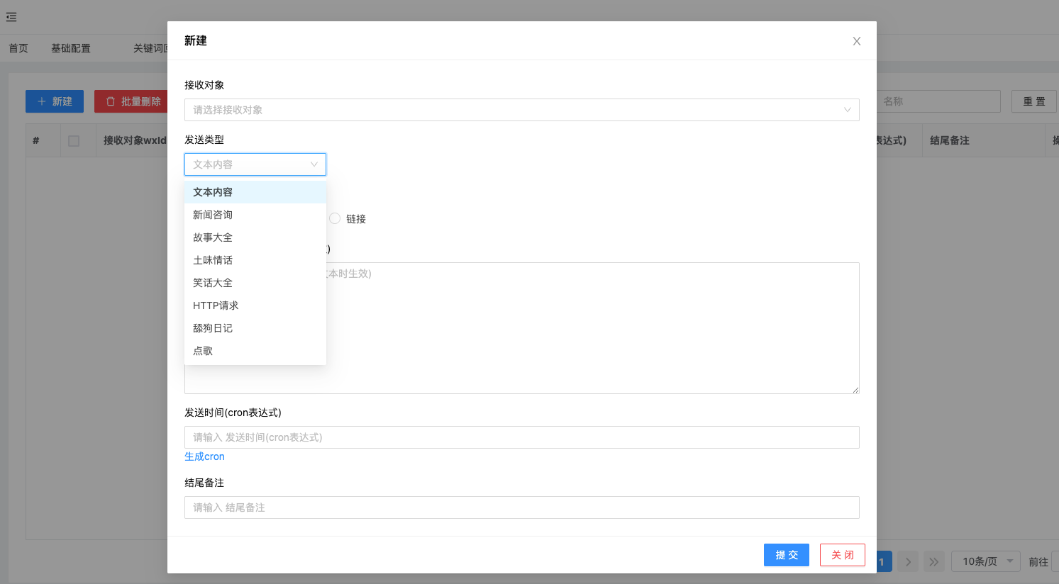Click the 提交 submit button
1059x584 pixels.
tap(786, 555)
